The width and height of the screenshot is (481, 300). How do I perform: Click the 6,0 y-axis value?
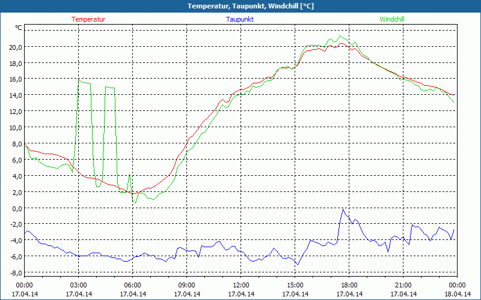pos(17,160)
